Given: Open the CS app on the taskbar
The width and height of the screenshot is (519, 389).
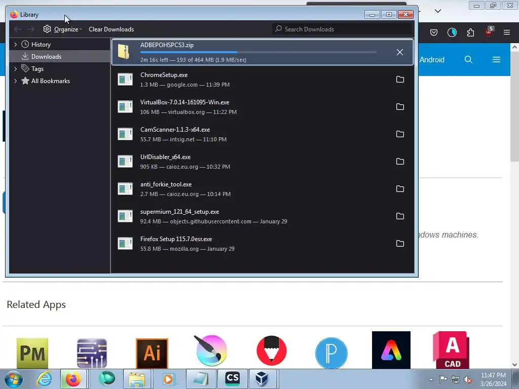Looking at the screenshot, I should click(x=232, y=379).
